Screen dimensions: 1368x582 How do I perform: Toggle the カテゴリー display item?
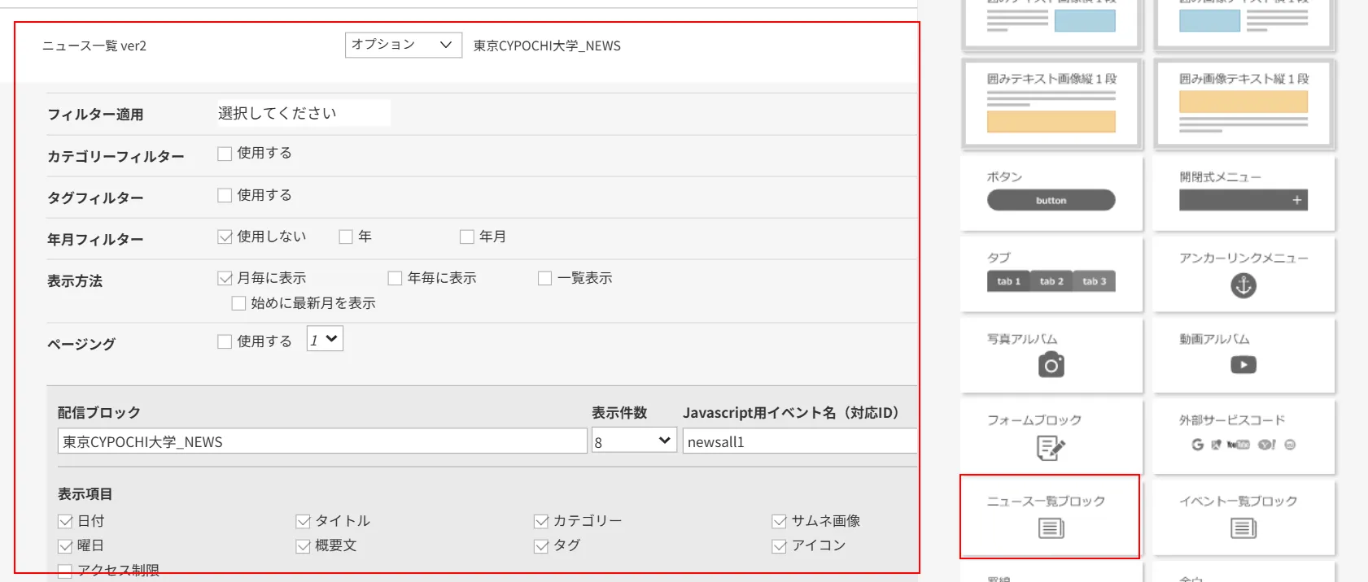click(x=541, y=522)
